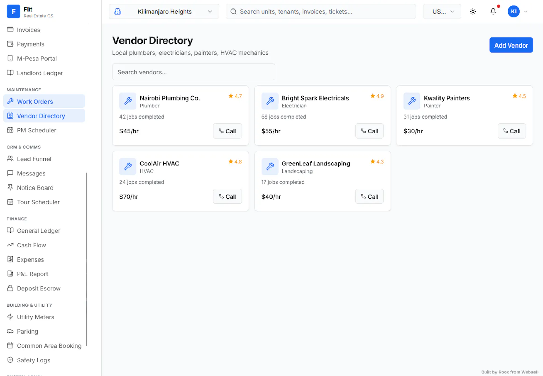Viewport: 543px width, 376px height.
Task: Click the Kwality Painters wrench icon
Action: coord(412,101)
